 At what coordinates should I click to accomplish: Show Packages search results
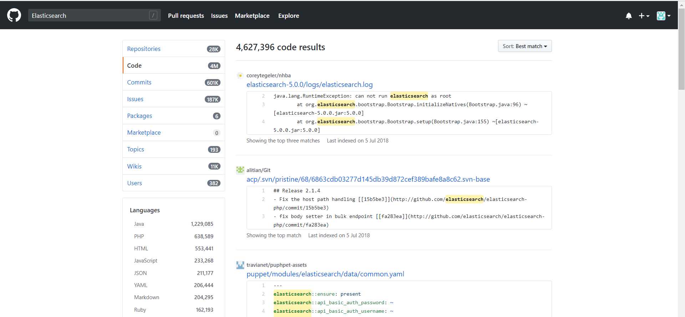click(174, 116)
